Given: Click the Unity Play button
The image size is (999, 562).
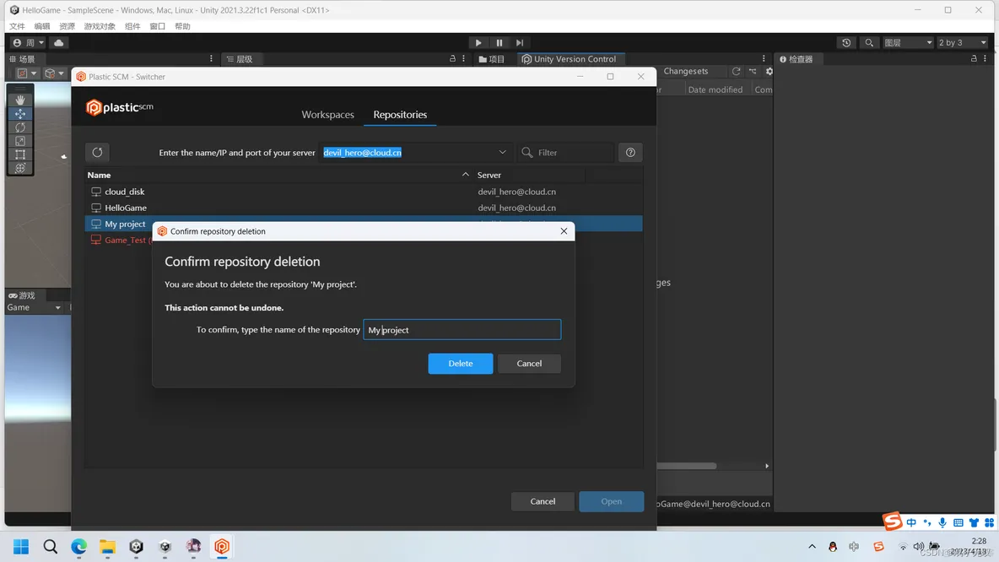Looking at the screenshot, I should [478, 43].
